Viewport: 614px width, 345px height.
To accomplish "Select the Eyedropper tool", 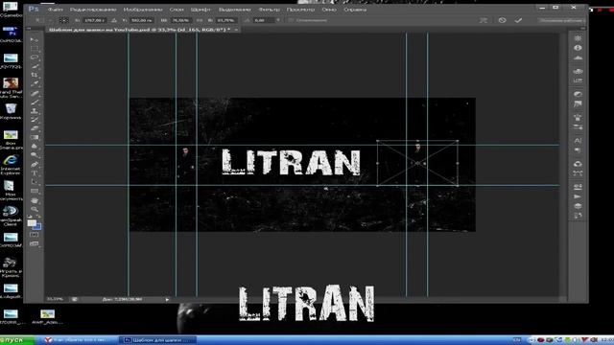I will coord(35,84).
